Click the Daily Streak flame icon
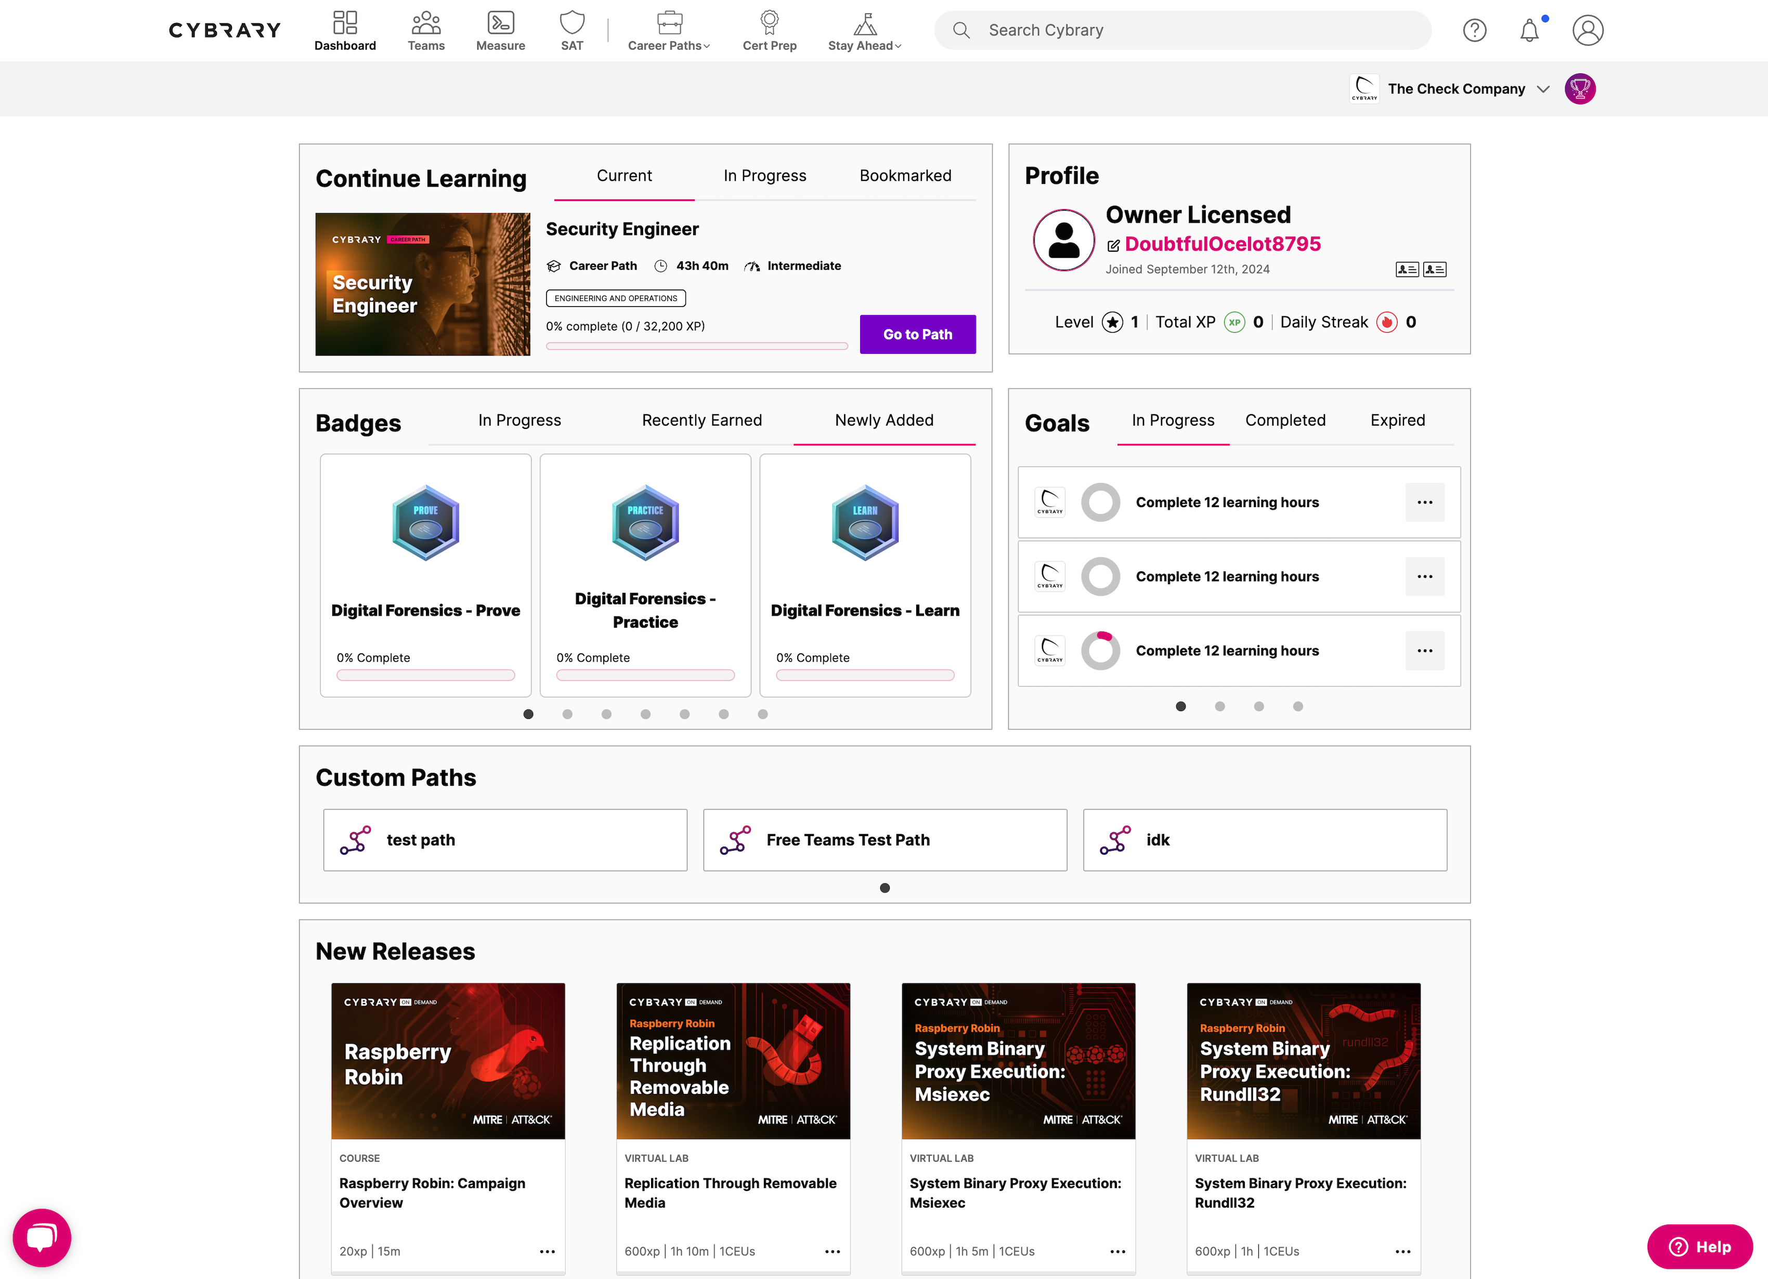 pyautogui.click(x=1387, y=322)
